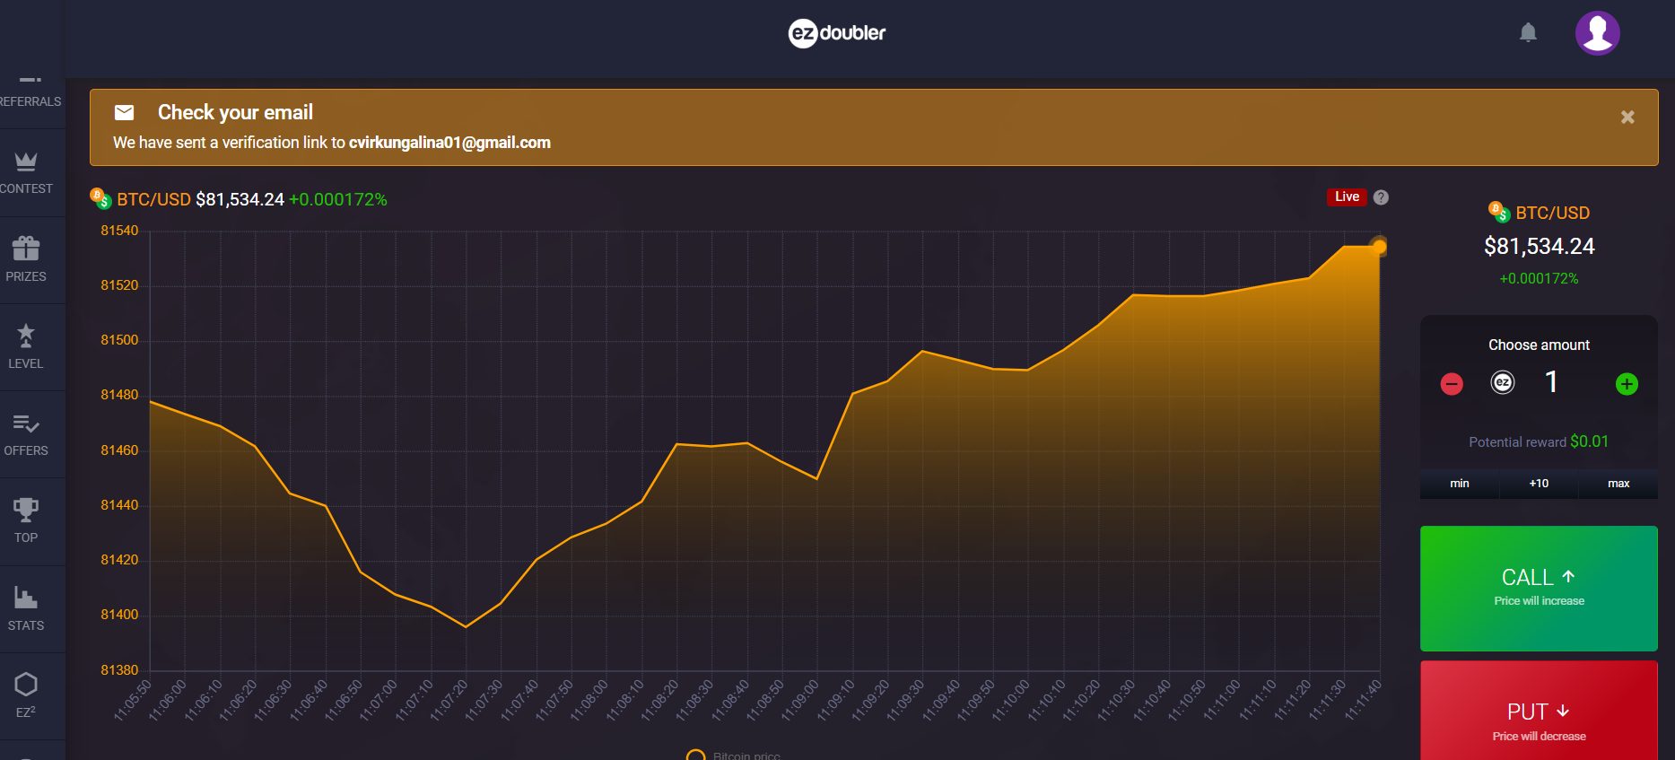Increase bet amount with green plus
This screenshot has height=760, width=1675.
point(1627,384)
